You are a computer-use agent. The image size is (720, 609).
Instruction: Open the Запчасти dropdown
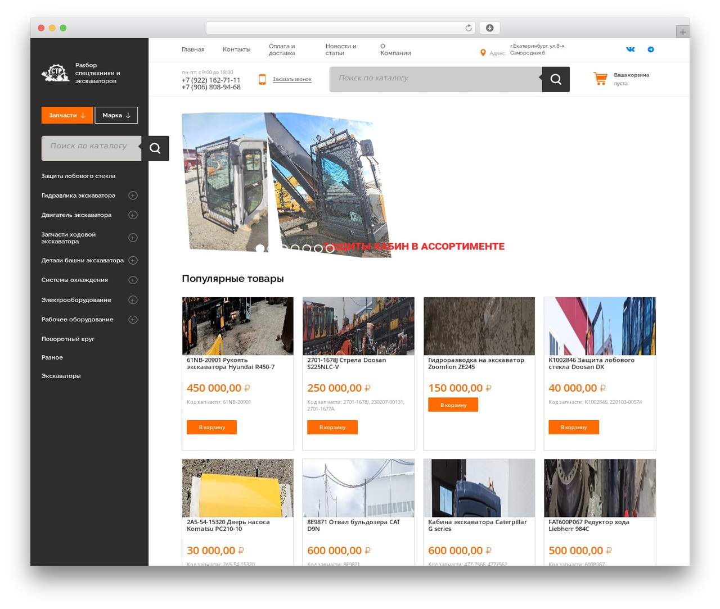tap(67, 115)
